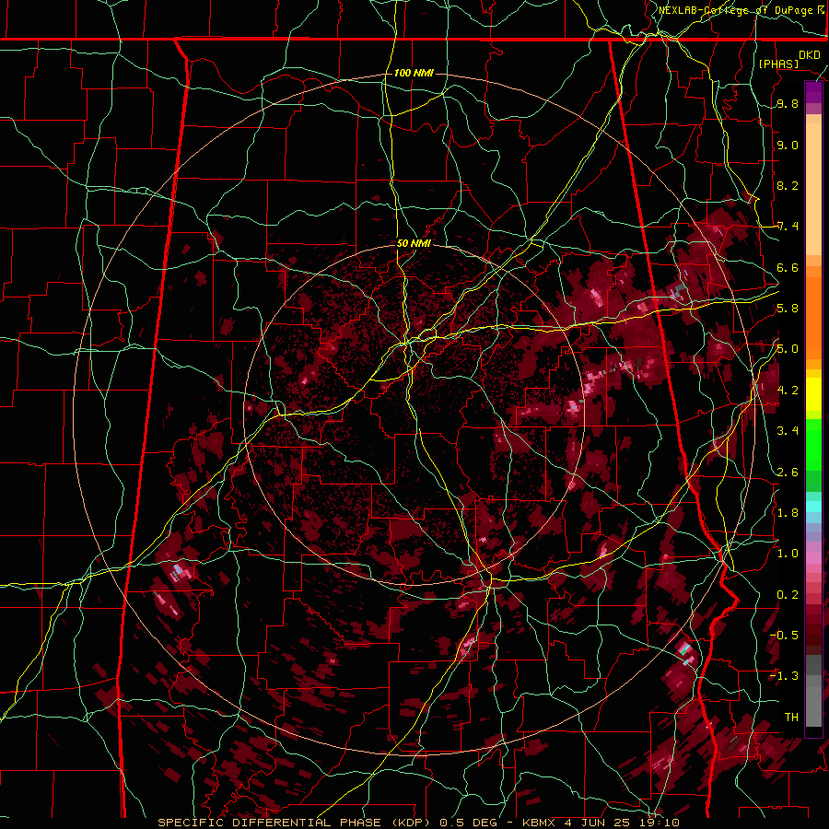Pick the pink segment of the color bar
The height and width of the screenshot is (829, 829).
(x=813, y=558)
